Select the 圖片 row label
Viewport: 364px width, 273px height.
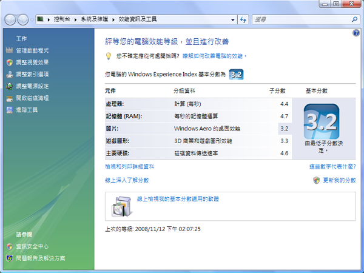pos(112,129)
